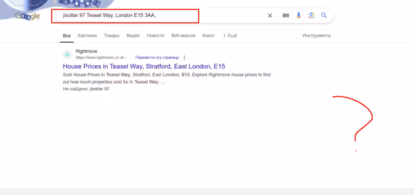This screenshot has height=195, width=414.
Task: Start voice search with microphone icon
Action: 299,16
